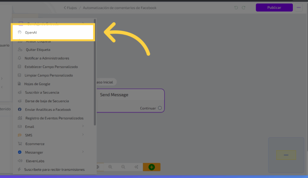Click the actions menu vertical scrollbar
The height and width of the screenshot is (178, 308).
pyautogui.click(x=95, y=72)
